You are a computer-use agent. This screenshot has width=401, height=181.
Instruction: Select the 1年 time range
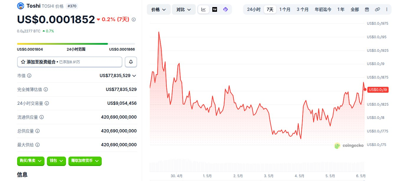point(341,9)
